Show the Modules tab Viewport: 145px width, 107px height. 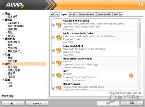(x=118, y=14)
